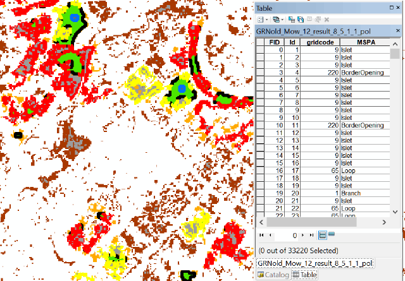
Task: Click gridcode 1 in FID 19 row
Action: 320,193
